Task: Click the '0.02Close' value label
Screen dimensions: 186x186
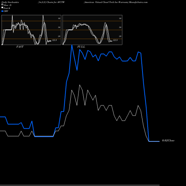Action: coord(168,141)
